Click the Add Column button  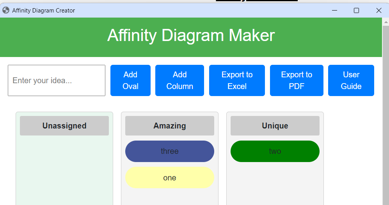pos(179,80)
